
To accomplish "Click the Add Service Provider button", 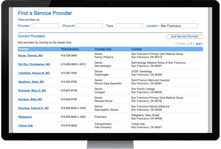I will (x=184, y=37).
